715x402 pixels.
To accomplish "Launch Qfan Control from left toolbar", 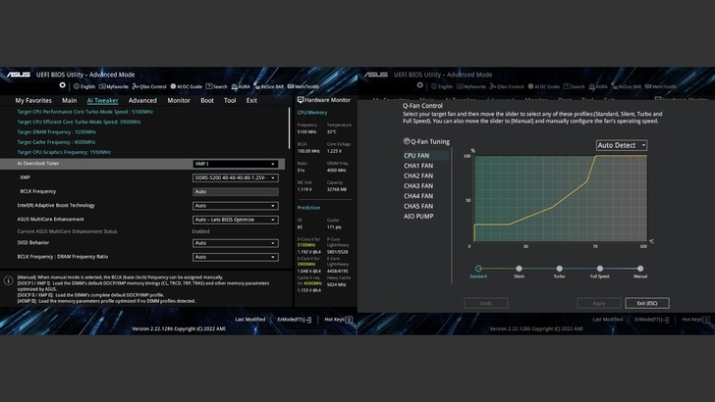I will pyautogui.click(x=149, y=86).
